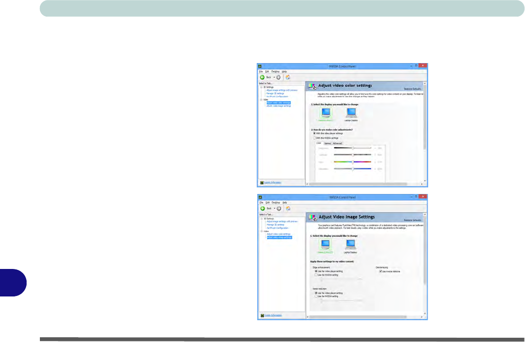Viewport: 525px width, 342px height.
Task: Click Restore Defaults in Video Image Settings window
Action: pos(412,220)
